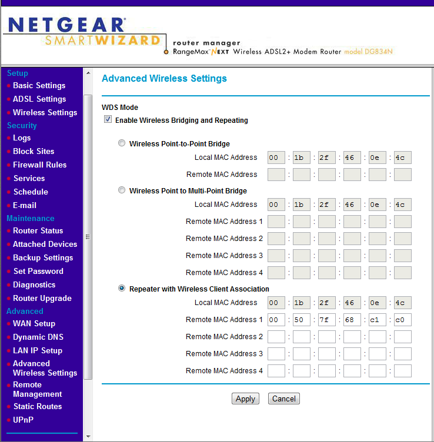The image size is (434, 442).
Task: Click the sidebar scrollbar down arrow
Action: click(x=88, y=437)
